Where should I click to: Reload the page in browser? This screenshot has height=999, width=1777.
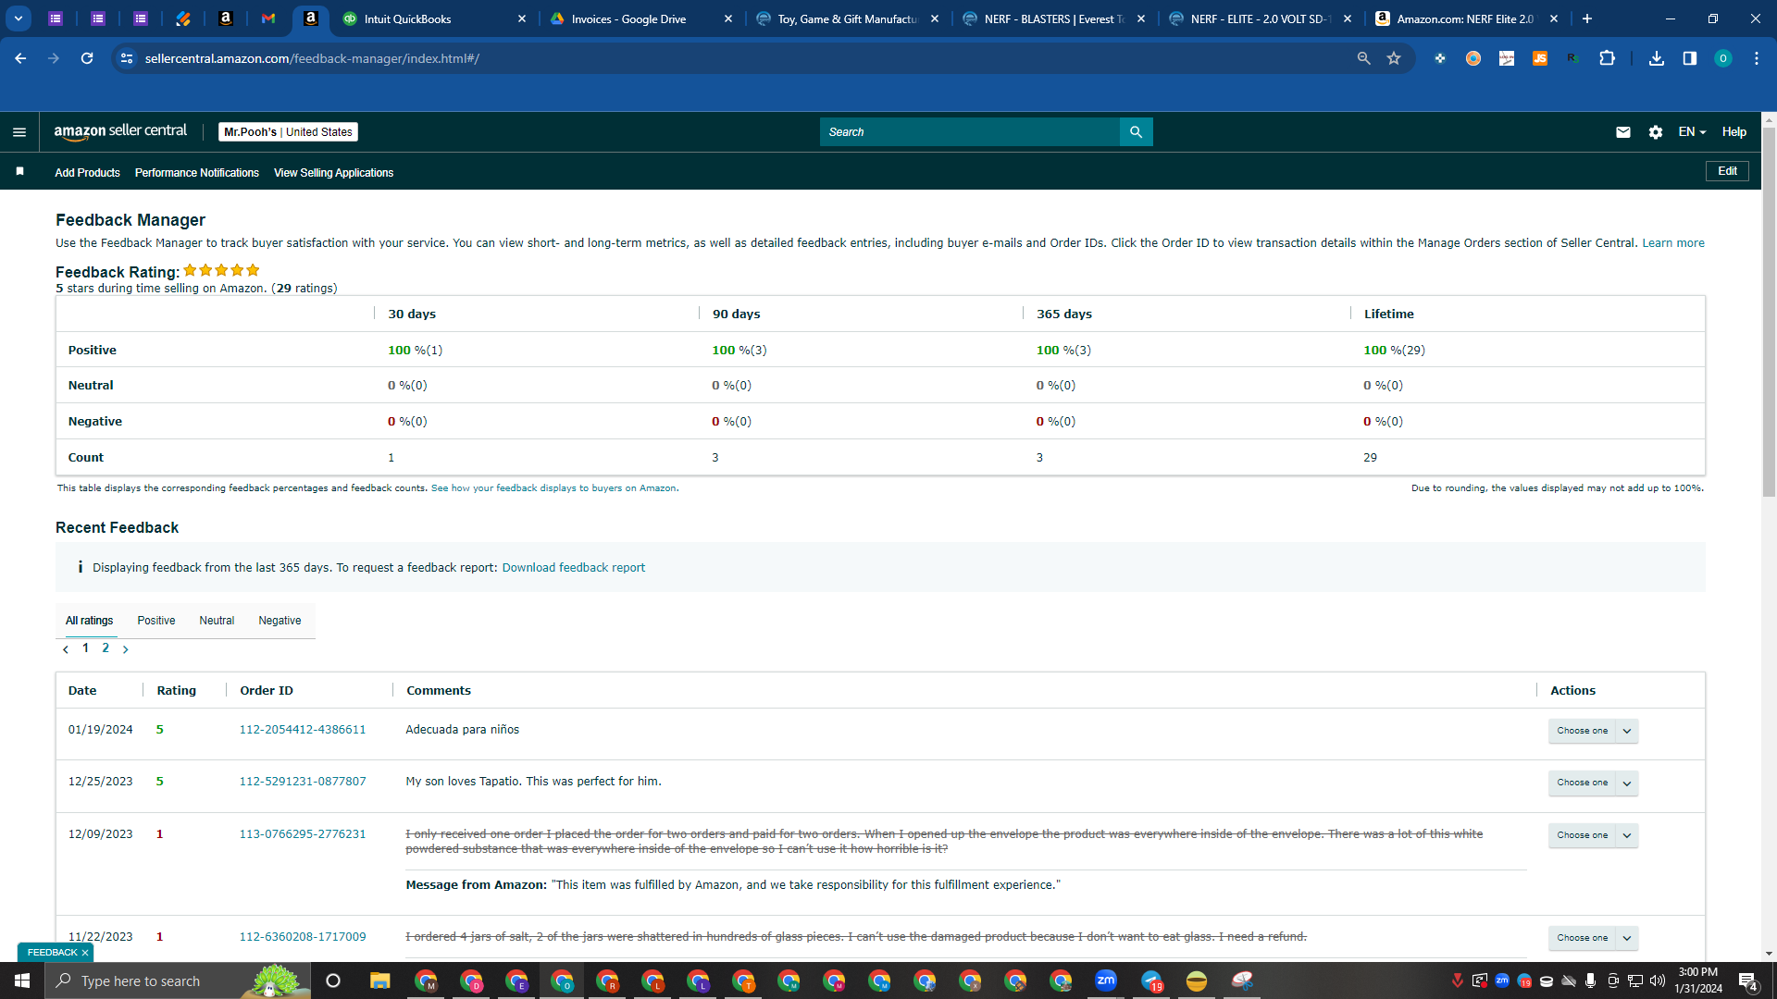point(87,58)
